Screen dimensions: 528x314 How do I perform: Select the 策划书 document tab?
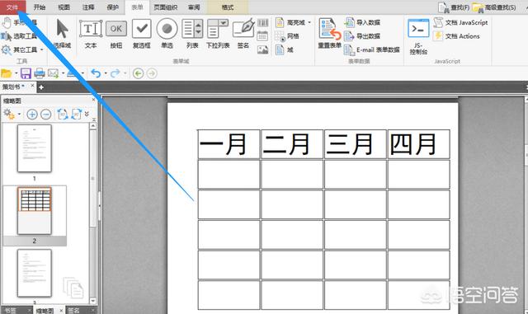(13, 87)
